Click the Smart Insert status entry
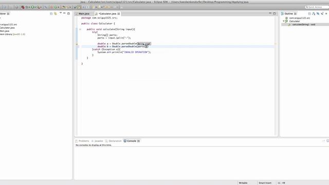Screen dimensions: 329x185 pos(265,183)
